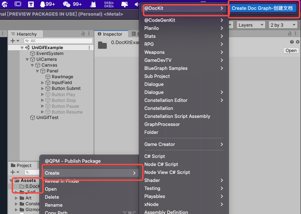Choose Create Doc Graph-创建文档
This screenshot has width=301, height=214.
point(262,8)
